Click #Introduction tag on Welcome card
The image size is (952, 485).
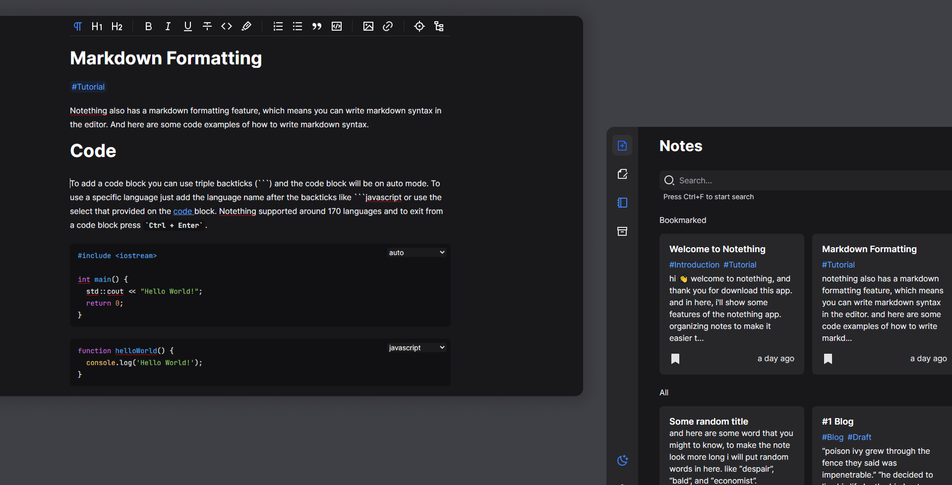(694, 265)
